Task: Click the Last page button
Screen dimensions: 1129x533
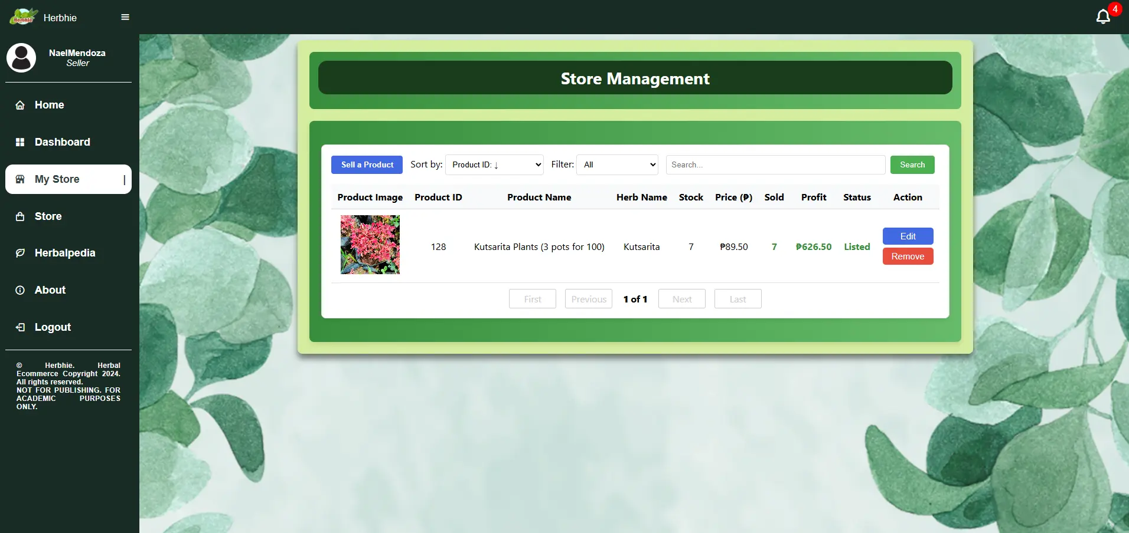Action: click(x=738, y=299)
